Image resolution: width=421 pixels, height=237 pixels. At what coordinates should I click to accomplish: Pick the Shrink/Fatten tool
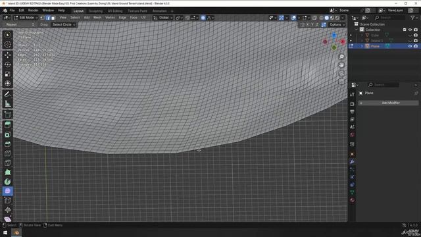click(x=7, y=210)
